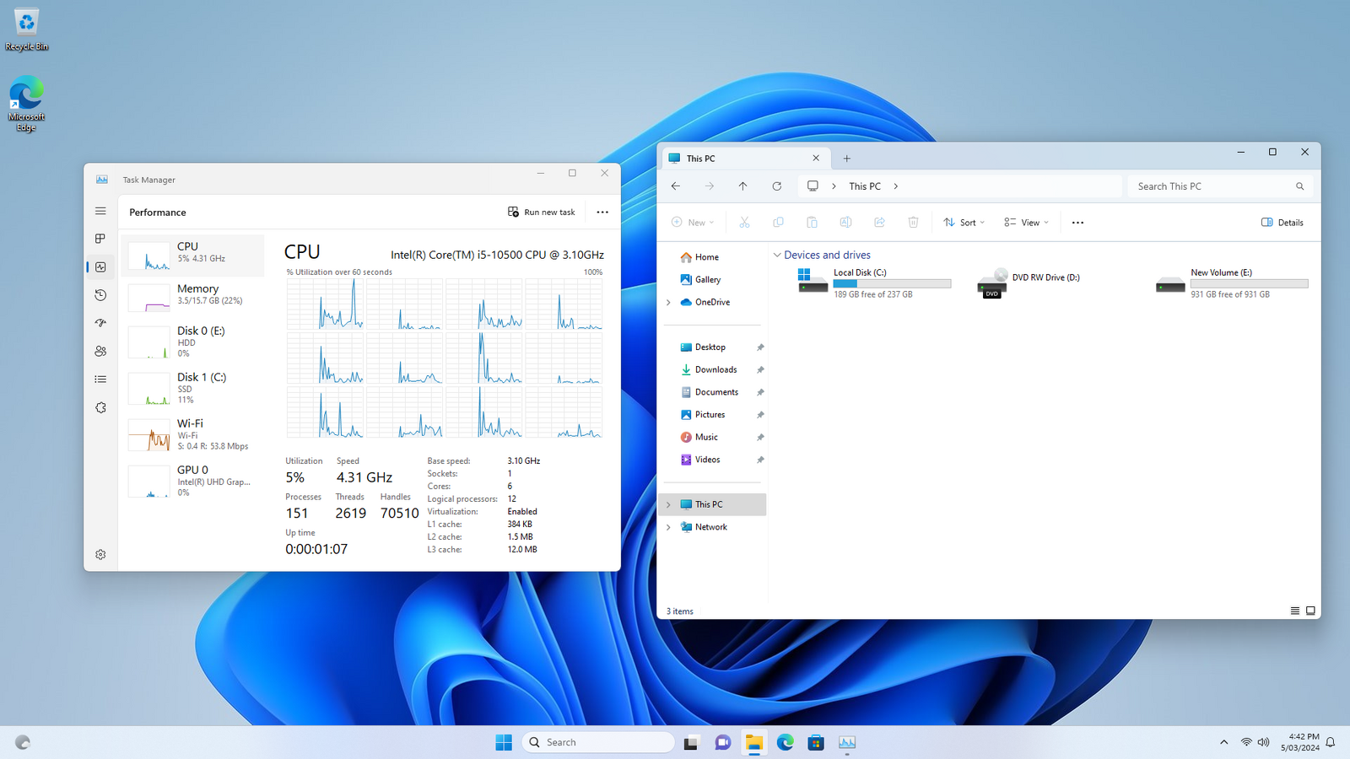Click the Paste icon in Explorer toolbar

(x=812, y=223)
